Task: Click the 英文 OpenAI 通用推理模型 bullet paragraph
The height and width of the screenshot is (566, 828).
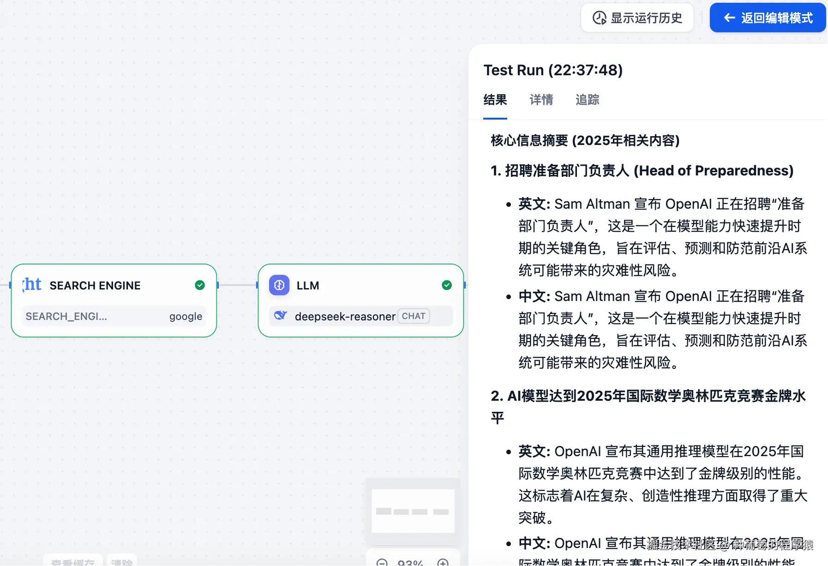Action: pos(662,484)
